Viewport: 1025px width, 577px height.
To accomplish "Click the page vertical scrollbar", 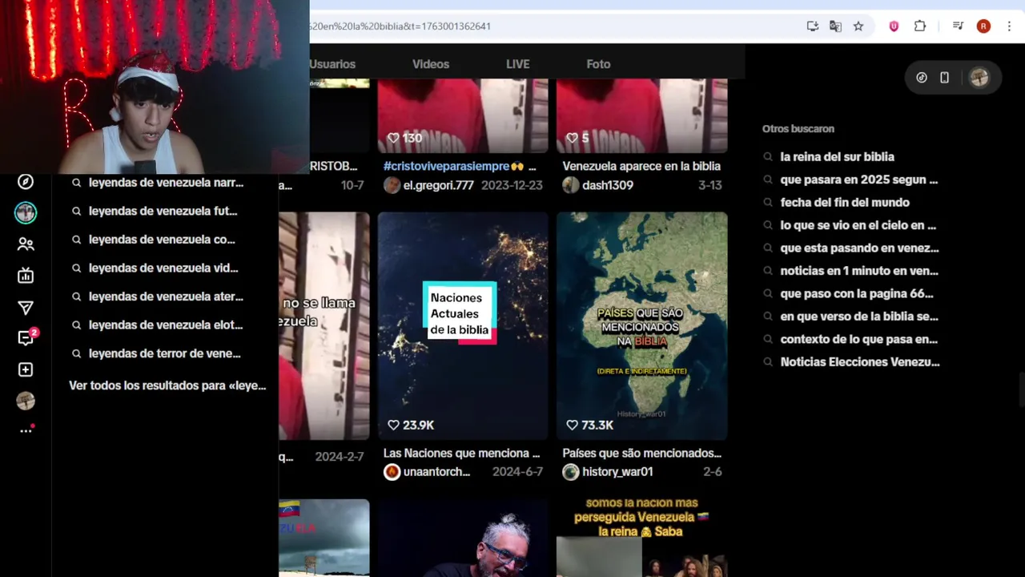I will (1021, 391).
